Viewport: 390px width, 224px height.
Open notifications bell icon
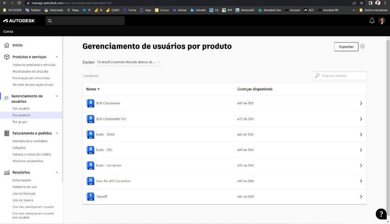372,21
